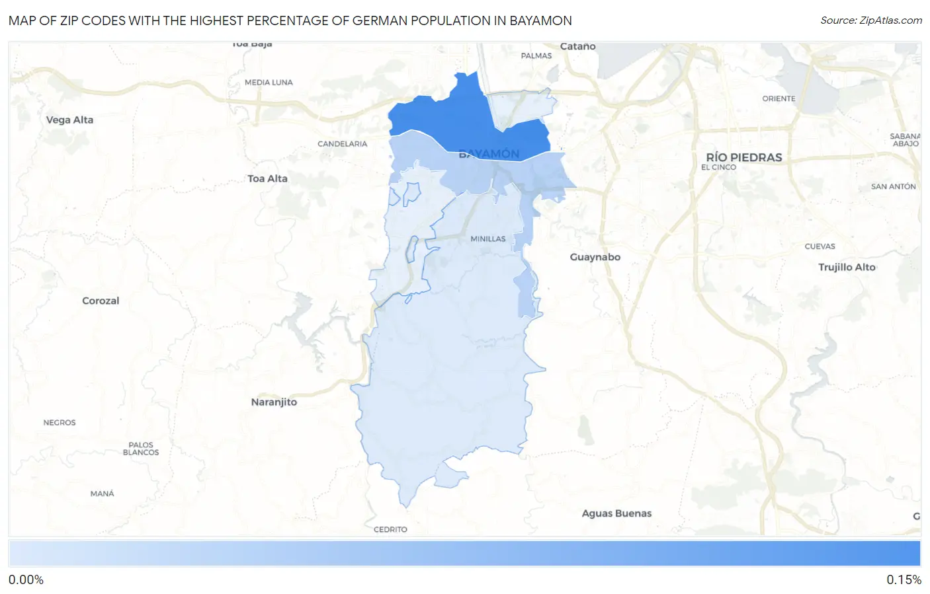This screenshot has height=594, width=930.
Task: Click the 'CANDELARIA' map label
Action: (x=342, y=143)
